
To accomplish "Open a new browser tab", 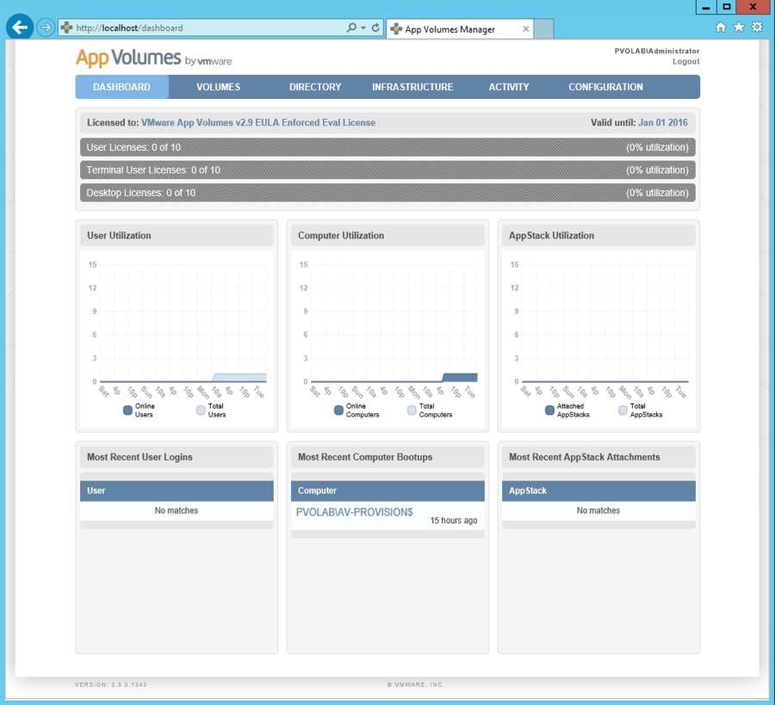I will 543,29.
